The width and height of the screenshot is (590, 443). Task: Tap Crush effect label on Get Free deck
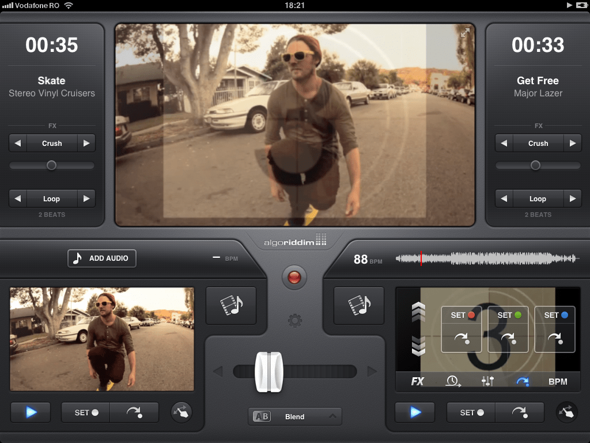click(538, 143)
